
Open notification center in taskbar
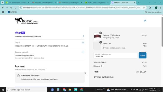(159, 90)
